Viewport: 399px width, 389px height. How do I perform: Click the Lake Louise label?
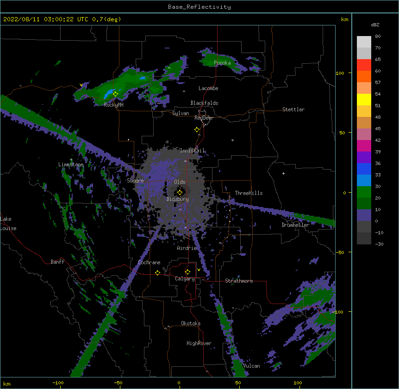tap(8, 224)
